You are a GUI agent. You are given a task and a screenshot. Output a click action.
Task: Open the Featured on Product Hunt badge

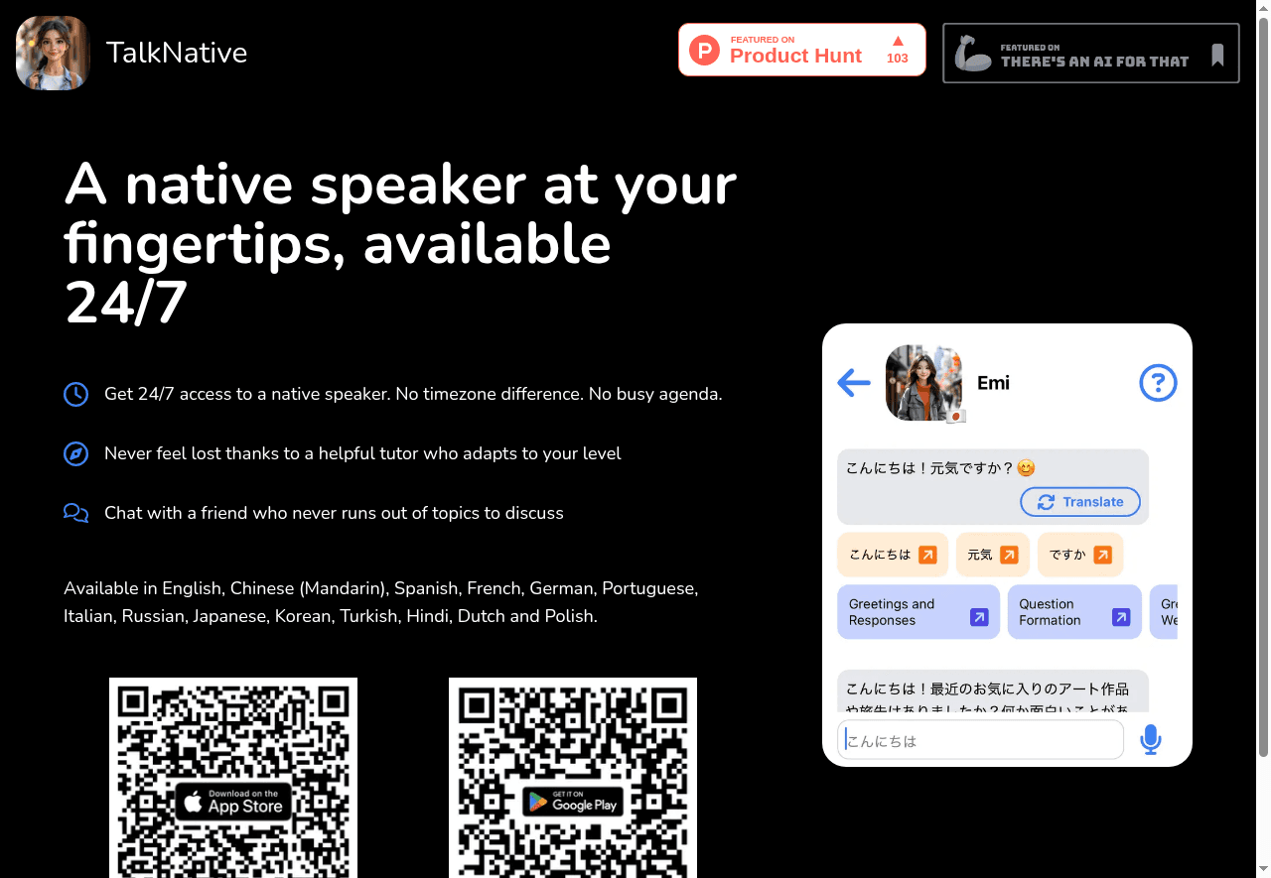tap(801, 49)
